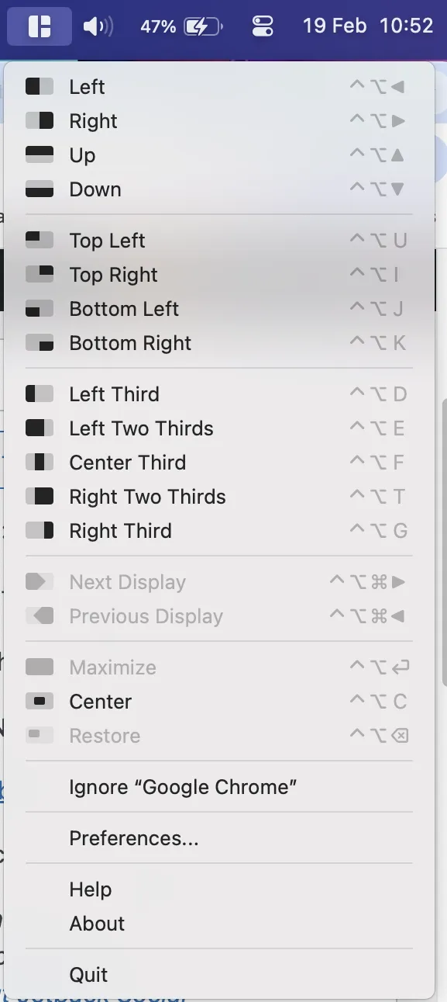Click the Center Third layout icon
This screenshot has height=1002, width=447.
click(40, 463)
